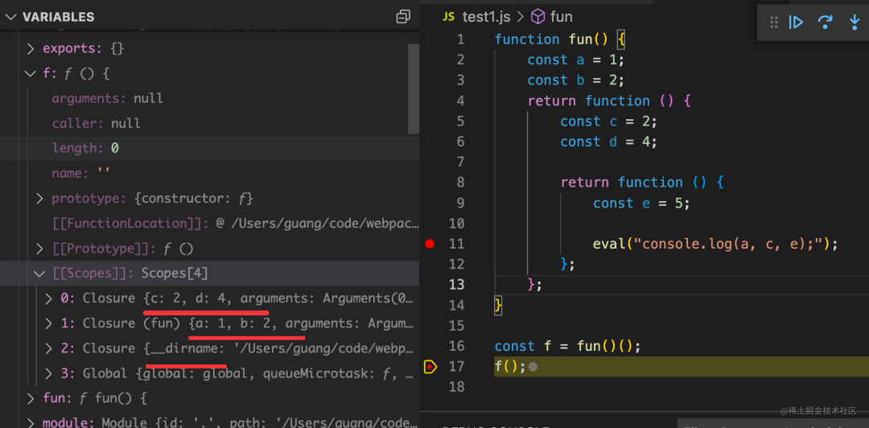Click the debug toolbar drag handle

click(x=774, y=23)
